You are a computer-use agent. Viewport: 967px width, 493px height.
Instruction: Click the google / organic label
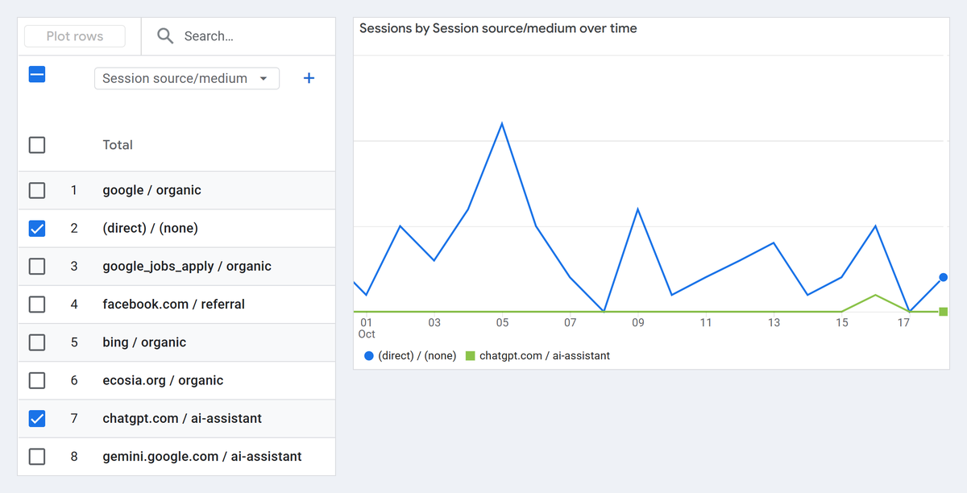(x=152, y=190)
